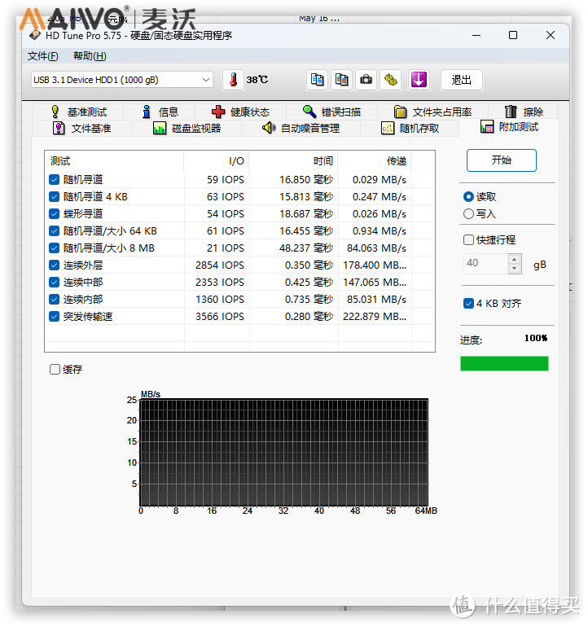Click the folder icon of 文件夹占用率

coord(400,112)
